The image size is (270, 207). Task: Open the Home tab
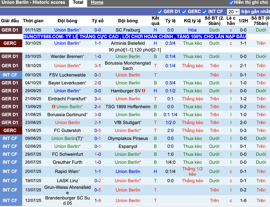[x=97, y=2]
